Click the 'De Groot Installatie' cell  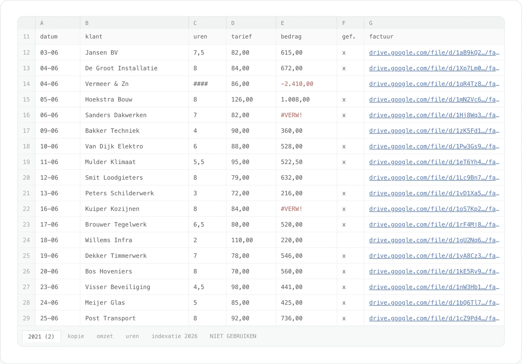tap(134, 68)
